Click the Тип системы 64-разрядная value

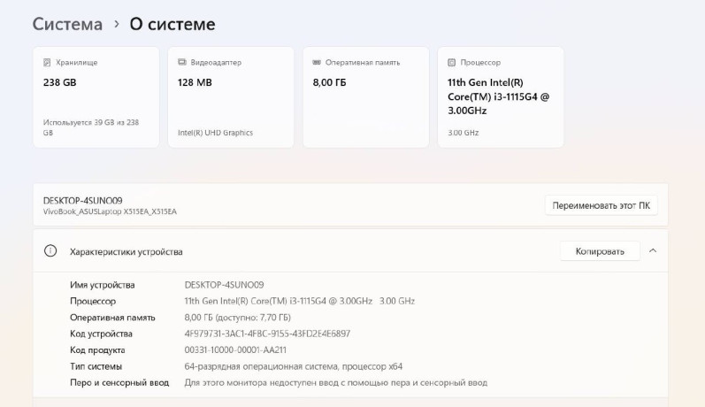(293, 366)
